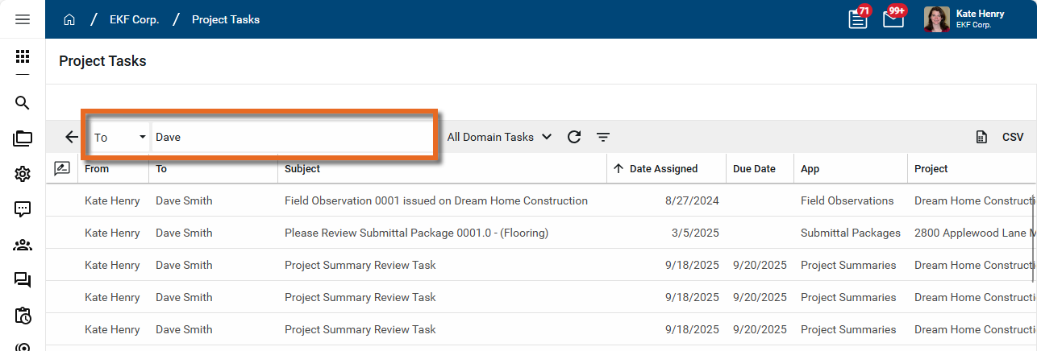Sort by Subject column header
The image size is (1037, 351).
(x=302, y=169)
